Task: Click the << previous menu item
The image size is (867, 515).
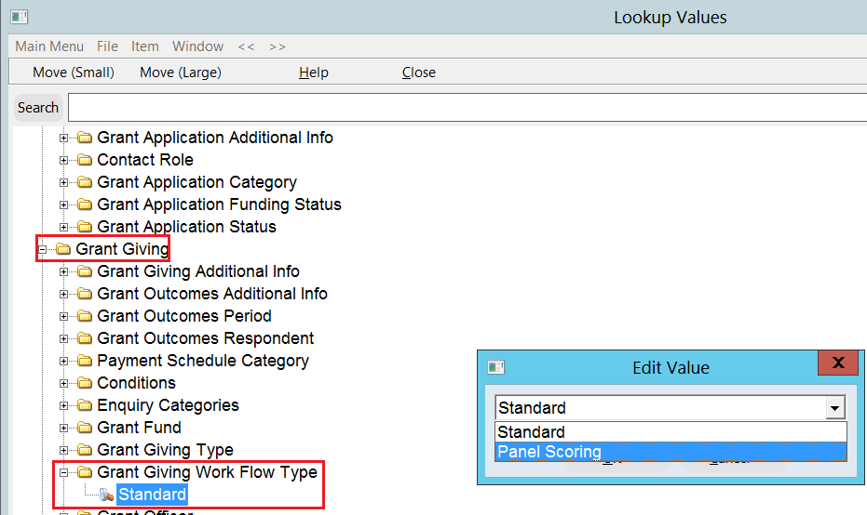Action: (246, 46)
